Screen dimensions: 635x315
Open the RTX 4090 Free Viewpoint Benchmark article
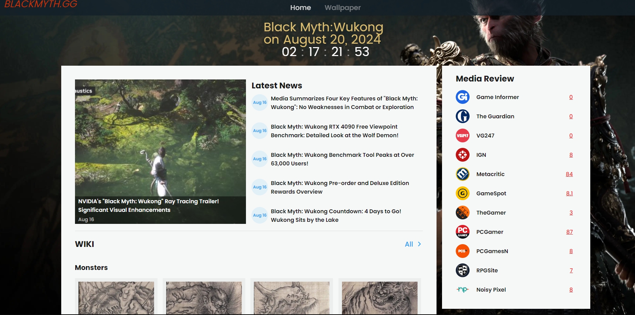tap(335, 131)
